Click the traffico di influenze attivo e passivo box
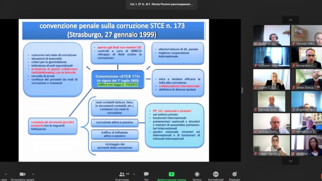The image size is (322, 181). [x=114, y=134]
